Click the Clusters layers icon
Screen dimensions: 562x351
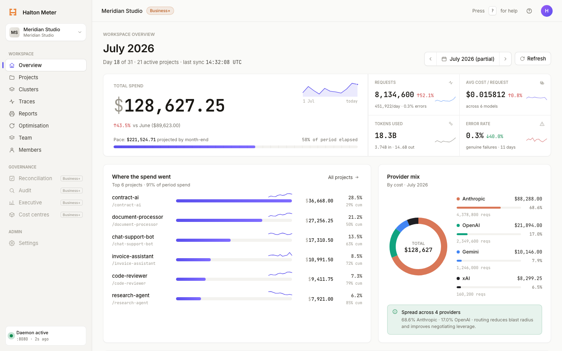pyautogui.click(x=12, y=89)
